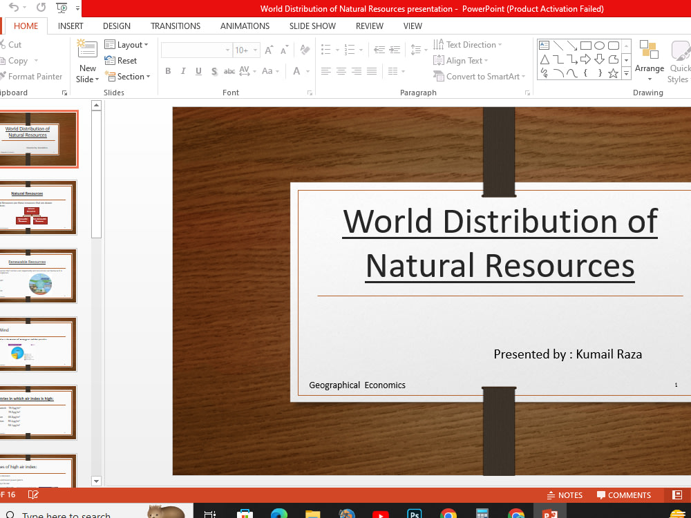This screenshot has height=518, width=691.
Task: Open Character Spacing AV menu
Action: pyautogui.click(x=247, y=71)
